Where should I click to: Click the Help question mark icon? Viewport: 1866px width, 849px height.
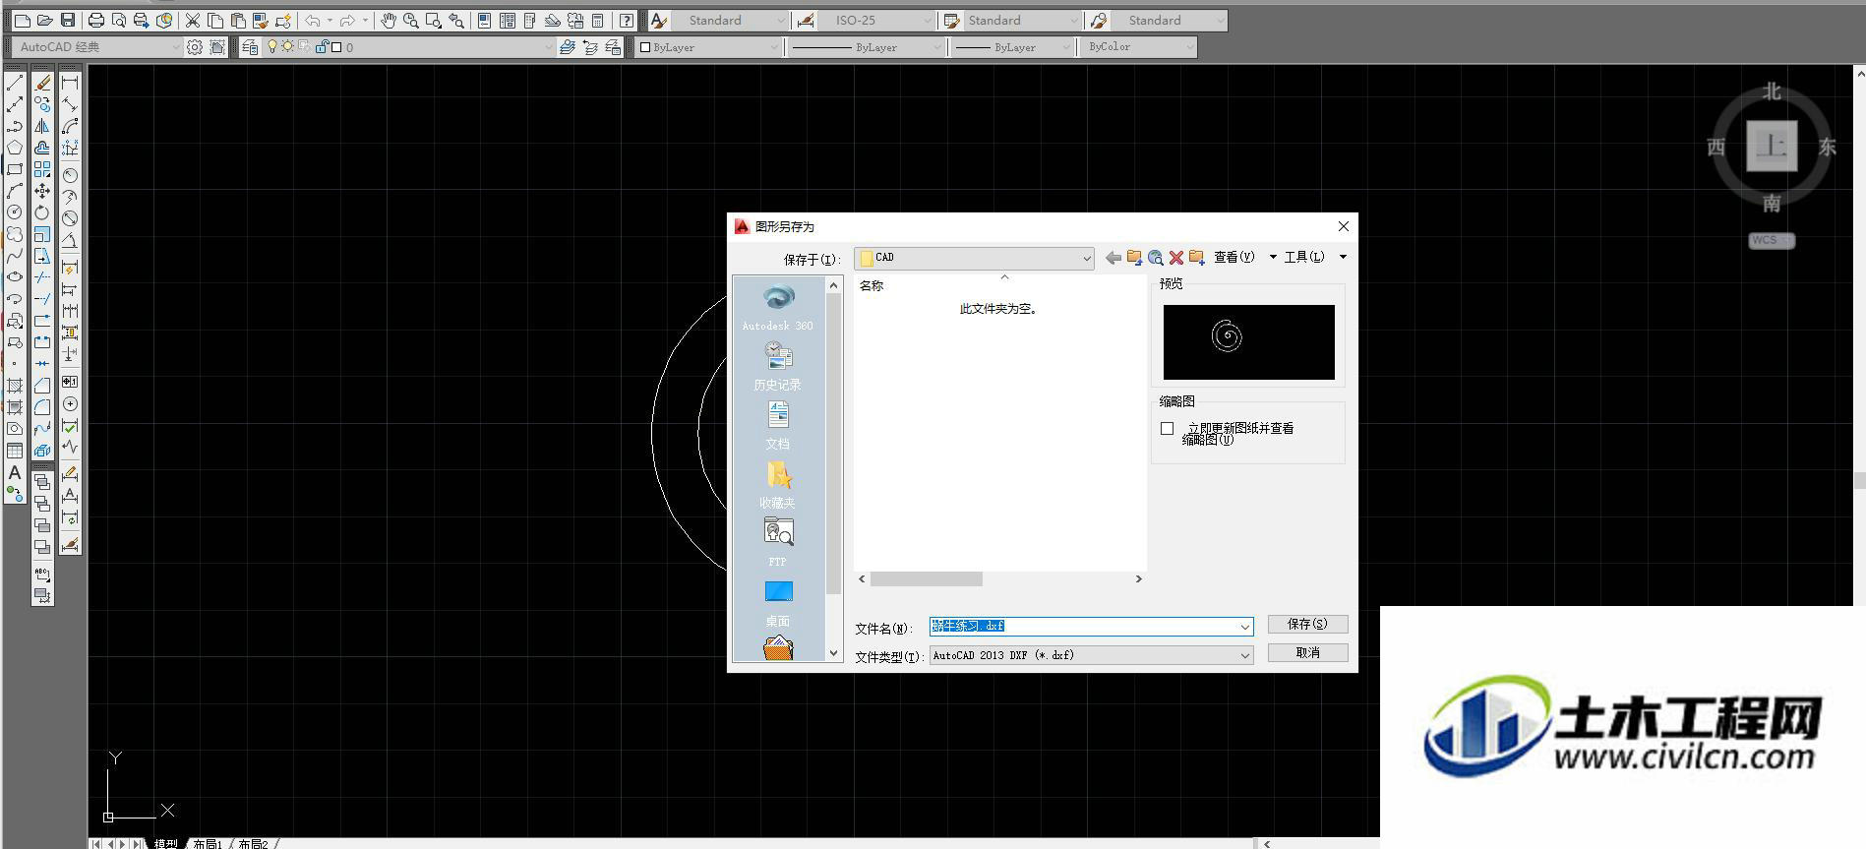627,20
